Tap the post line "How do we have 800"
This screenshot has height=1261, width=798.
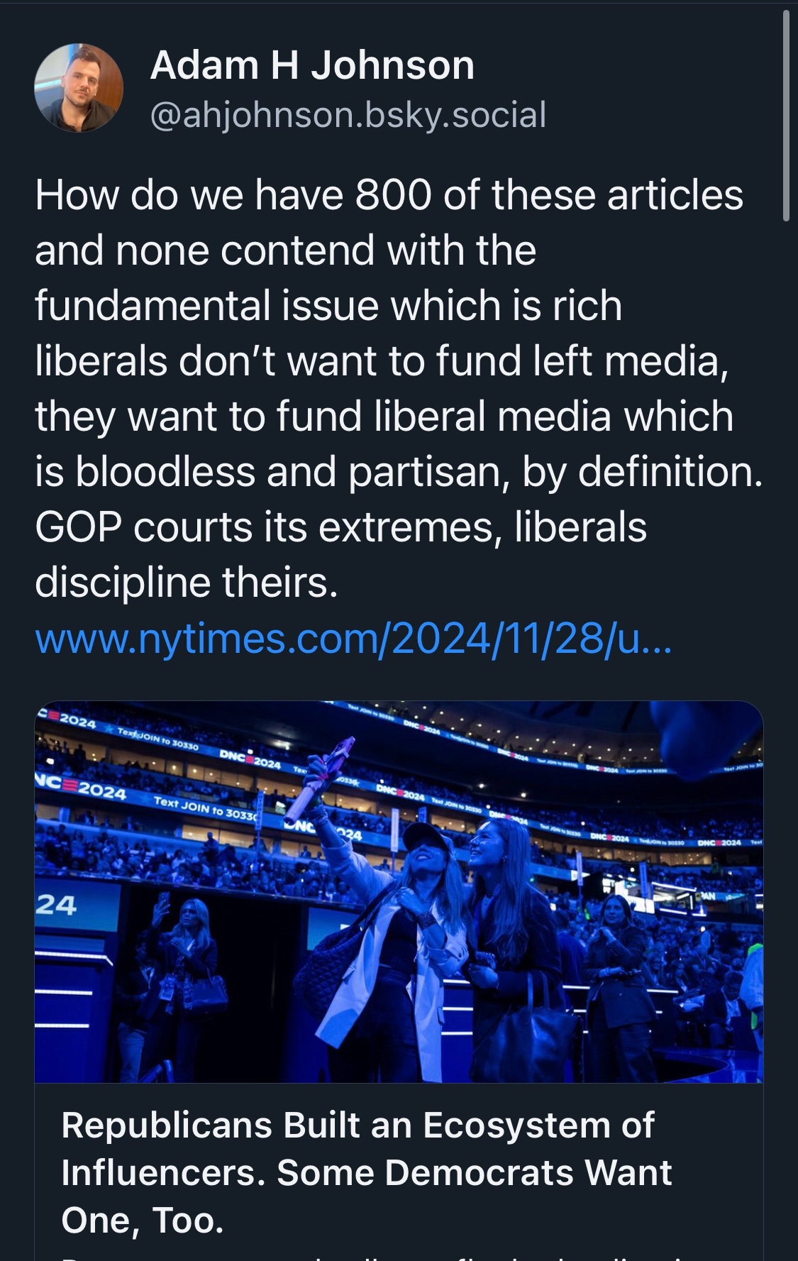click(x=389, y=194)
